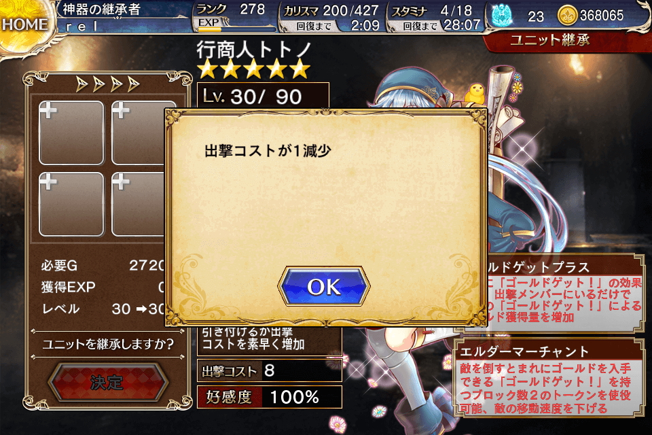
Task: Click the five gold star rarity icons
Action: click(254, 70)
